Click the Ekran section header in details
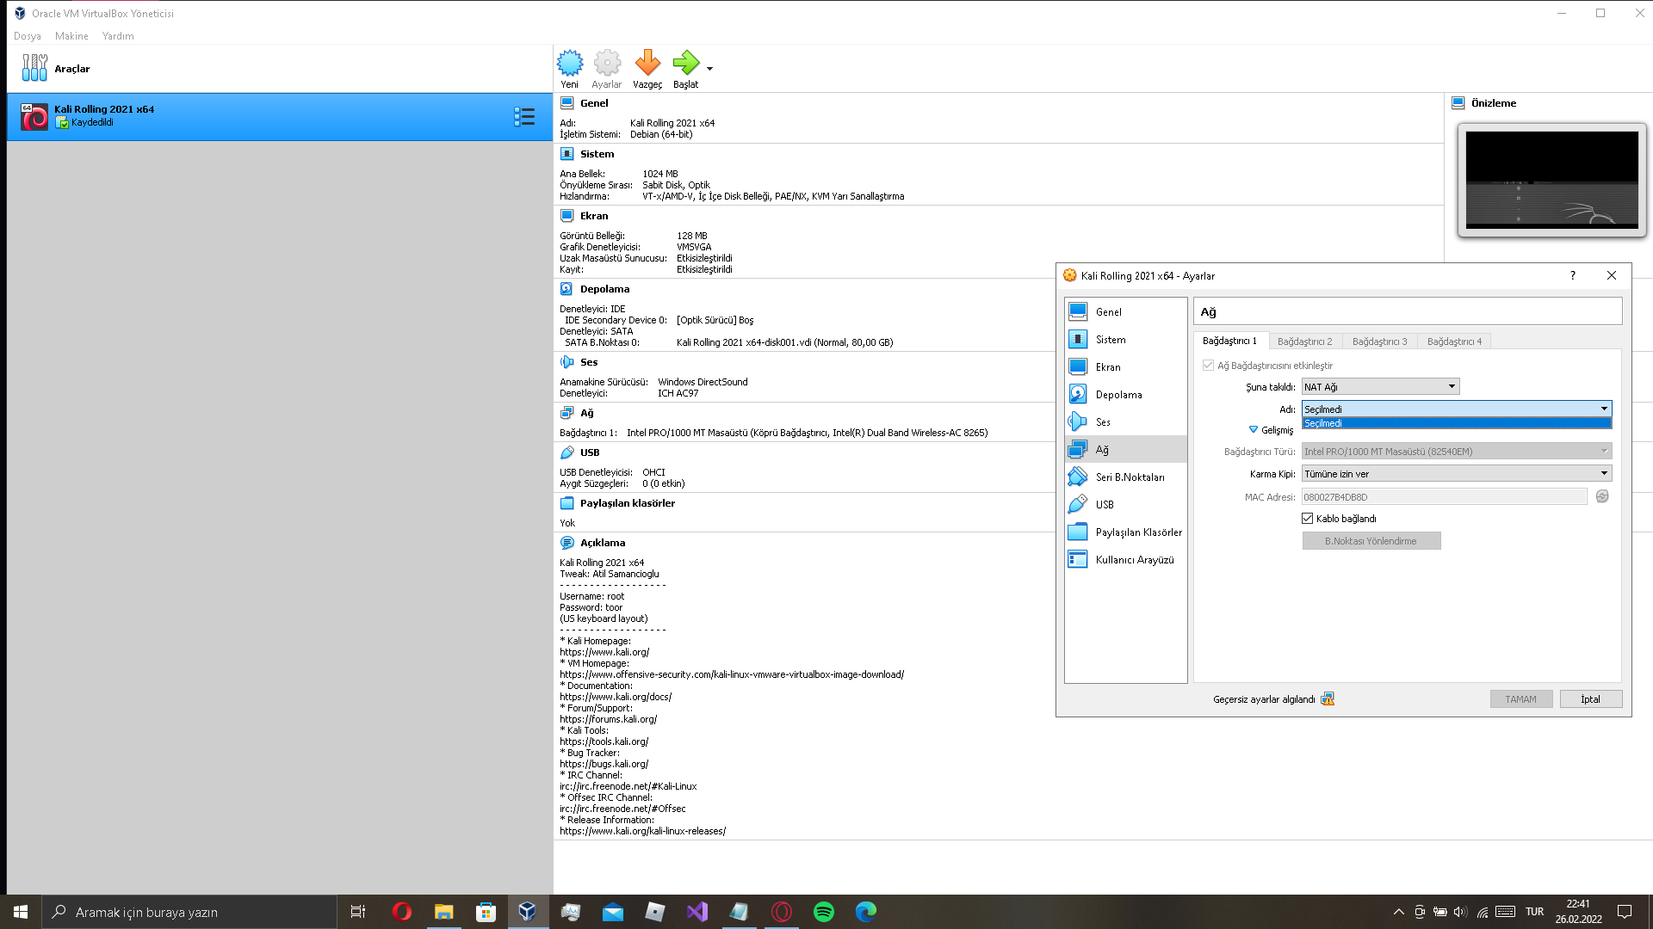Screen dimensions: 1653x929 pos(594,216)
